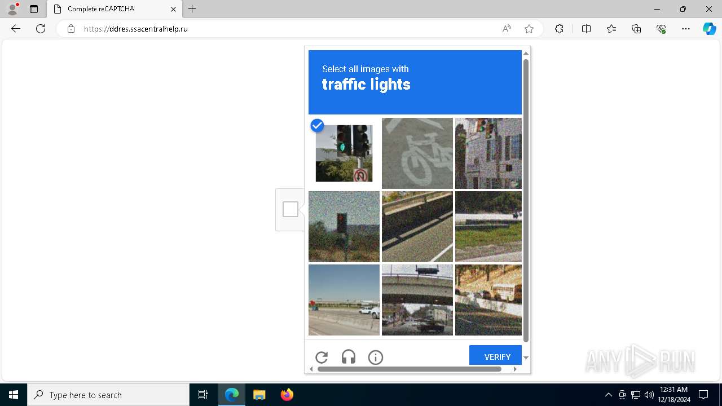Open the notification center
The height and width of the screenshot is (406, 722).
703,395
